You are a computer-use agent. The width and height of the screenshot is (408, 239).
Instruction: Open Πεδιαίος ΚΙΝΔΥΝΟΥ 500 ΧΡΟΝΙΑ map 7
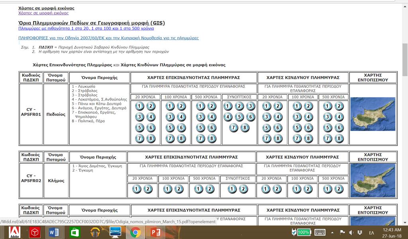pos(328,138)
